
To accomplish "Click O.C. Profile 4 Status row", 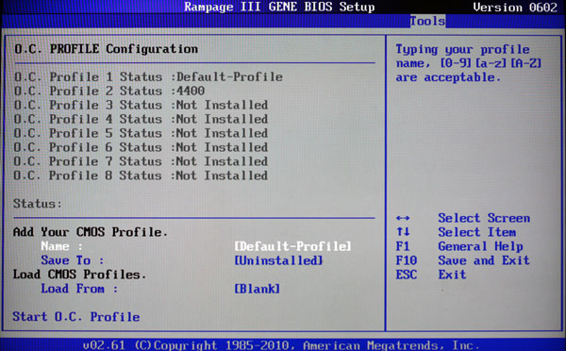I will pos(141,119).
